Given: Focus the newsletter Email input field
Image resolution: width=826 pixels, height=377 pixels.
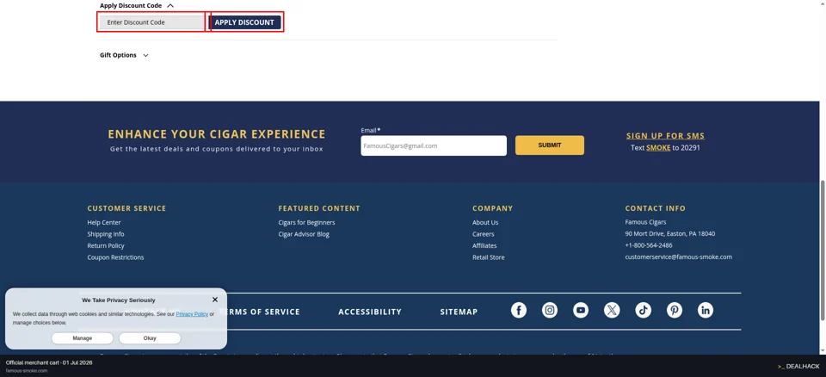Looking at the screenshot, I should coord(434,145).
